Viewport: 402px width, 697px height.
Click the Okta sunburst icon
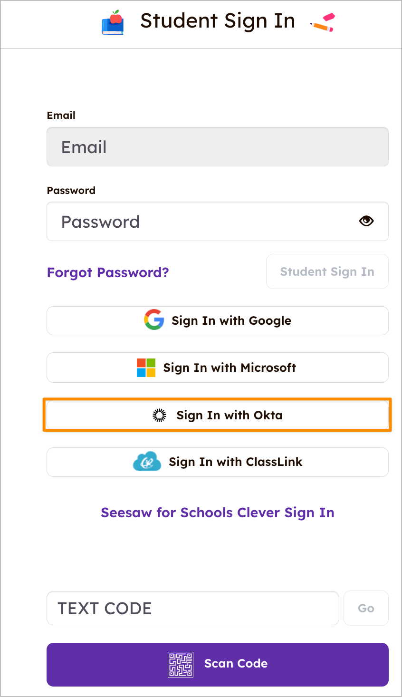click(x=159, y=415)
